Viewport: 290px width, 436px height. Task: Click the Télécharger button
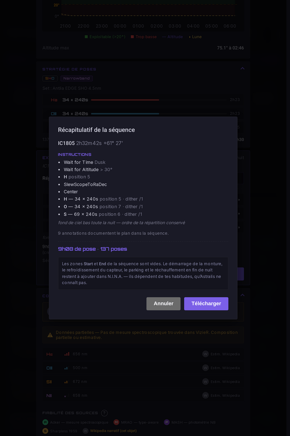206,303
